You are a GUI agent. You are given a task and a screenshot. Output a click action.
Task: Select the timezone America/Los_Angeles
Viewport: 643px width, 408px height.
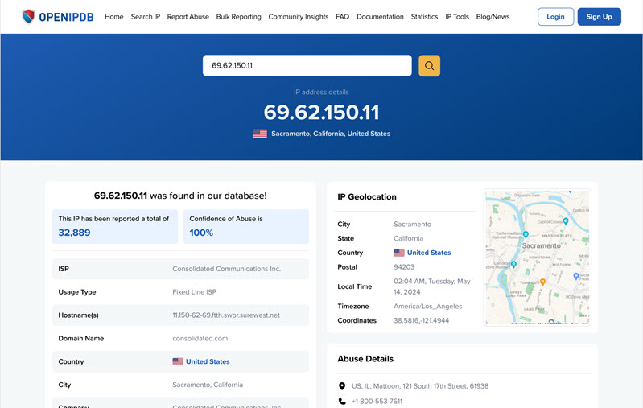pos(427,307)
